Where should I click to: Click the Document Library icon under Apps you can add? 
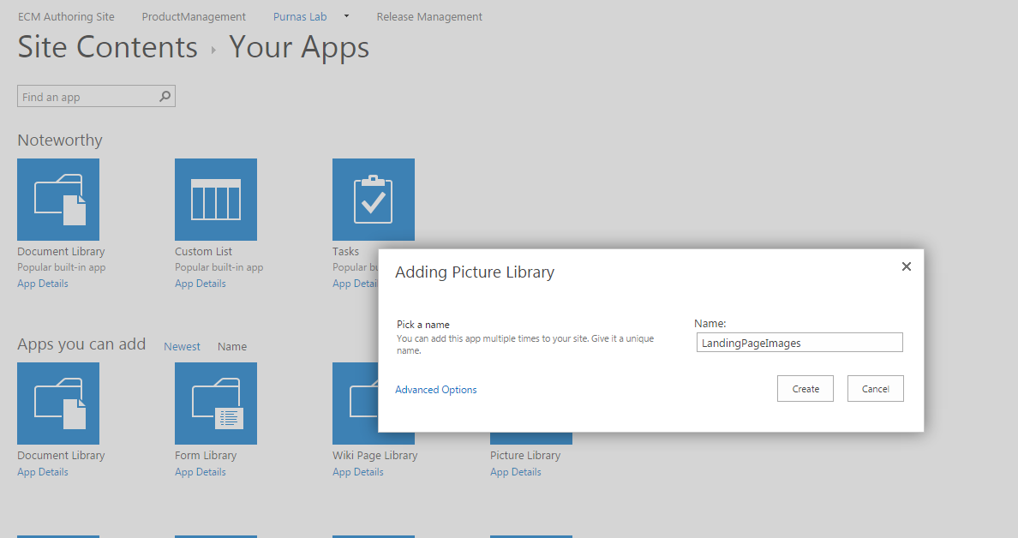coord(58,403)
